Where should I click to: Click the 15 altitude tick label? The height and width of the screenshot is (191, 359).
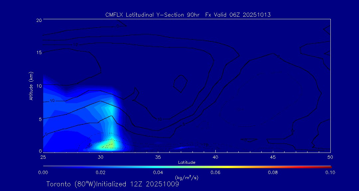(x=38, y=53)
